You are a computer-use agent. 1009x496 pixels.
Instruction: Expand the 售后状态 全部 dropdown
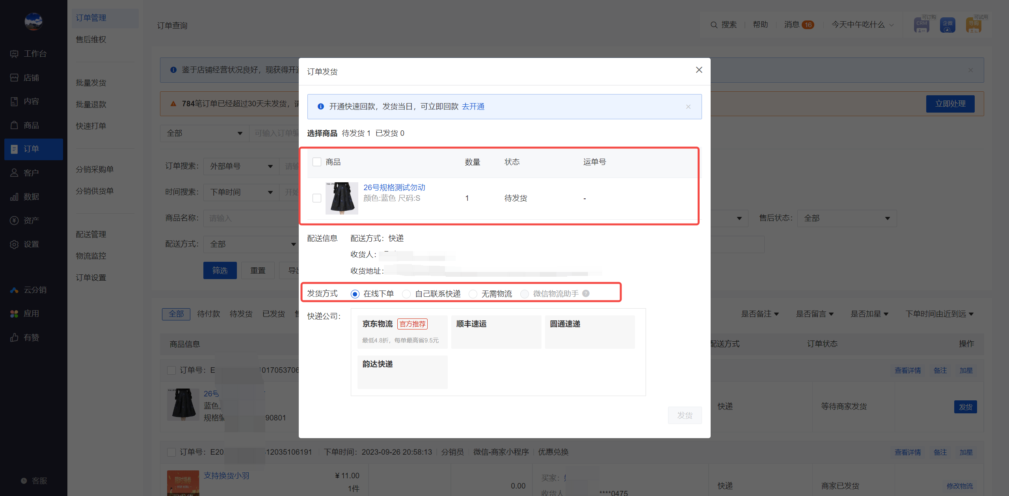point(847,218)
